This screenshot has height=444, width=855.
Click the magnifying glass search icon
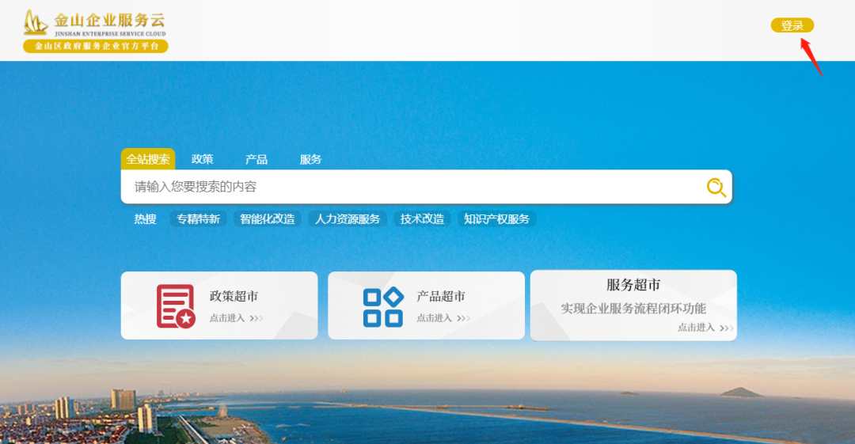[716, 188]
